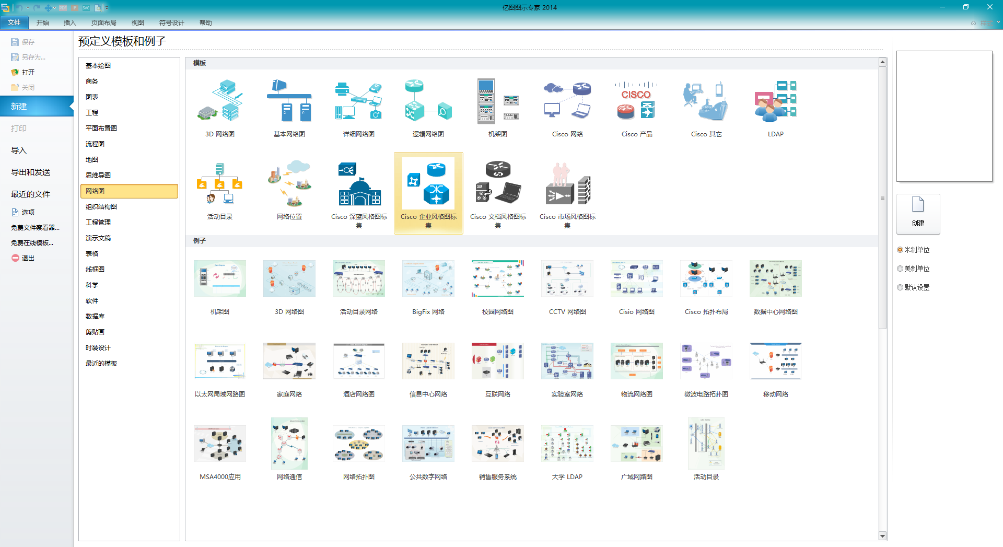Open the 网络拓扑图 example thumbnail
The width and height of the screenshot is (1003, 547).
click(358, 444)
